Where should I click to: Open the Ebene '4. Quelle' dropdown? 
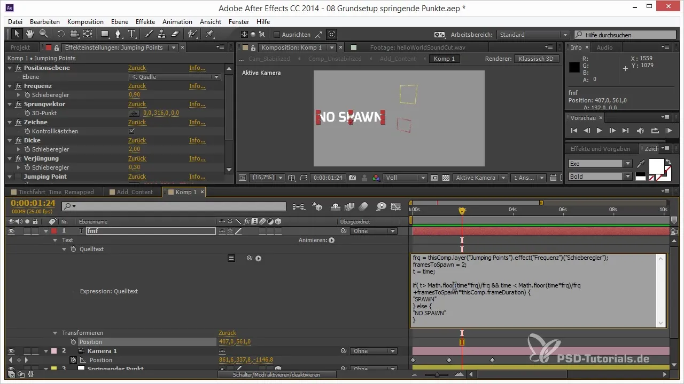pyautogui.click(x=175, y=77)
